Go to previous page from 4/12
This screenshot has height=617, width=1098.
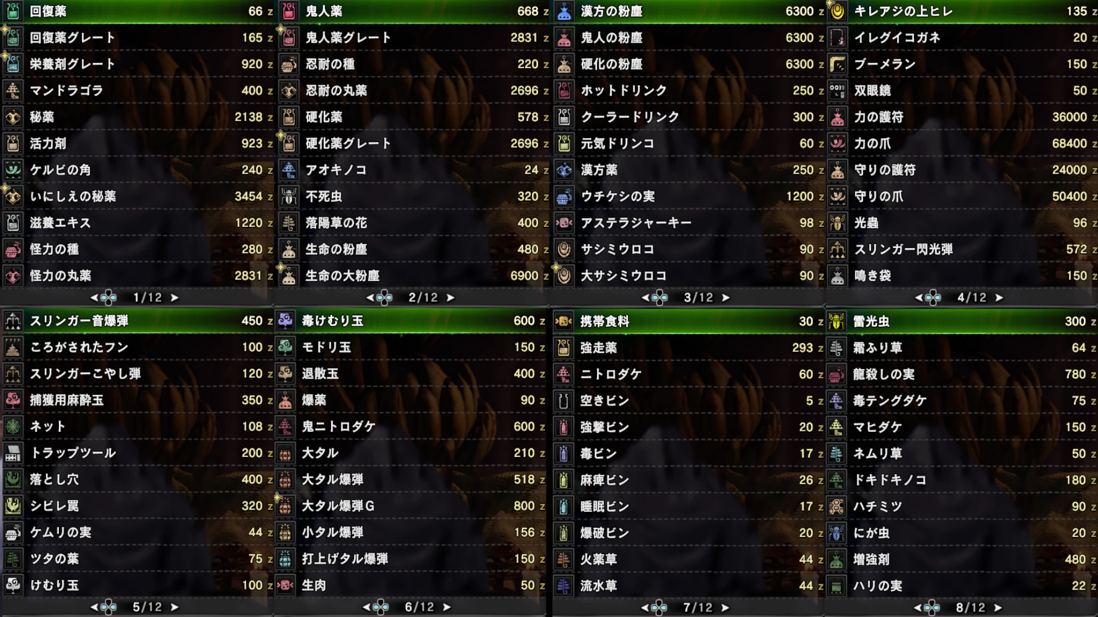[x=918, y=298]
